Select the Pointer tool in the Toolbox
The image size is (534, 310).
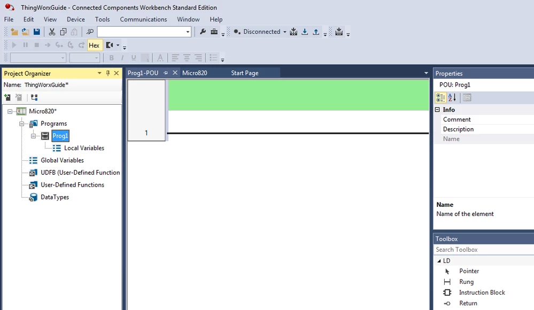coord(468,271)
